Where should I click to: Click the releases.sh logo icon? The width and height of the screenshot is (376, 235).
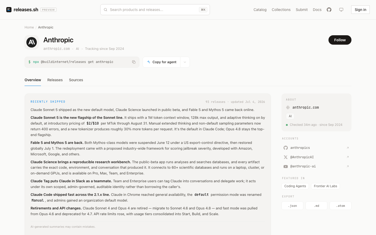9,10
